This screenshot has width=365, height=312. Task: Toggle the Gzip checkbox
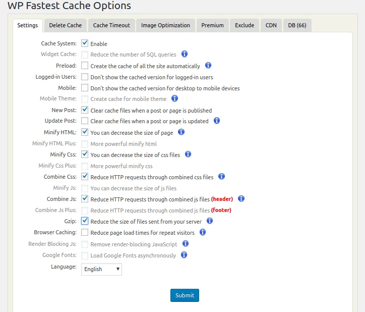[85, 221]
